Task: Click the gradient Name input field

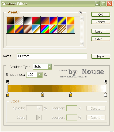Action: point(52,56)
